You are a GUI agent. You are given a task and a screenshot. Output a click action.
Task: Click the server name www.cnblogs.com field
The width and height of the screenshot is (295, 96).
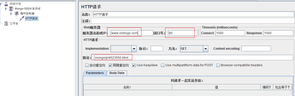(x=132, y=33)
